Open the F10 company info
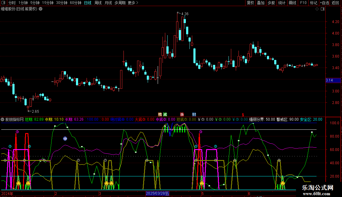This screenshot has height=197, width=342. (x=303, y=3)
